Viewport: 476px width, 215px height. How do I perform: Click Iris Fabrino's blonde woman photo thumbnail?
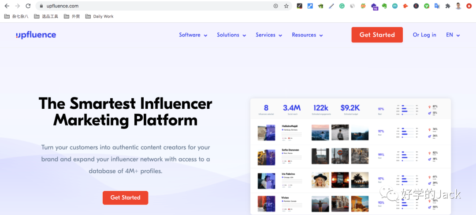[x=320, y=180]
